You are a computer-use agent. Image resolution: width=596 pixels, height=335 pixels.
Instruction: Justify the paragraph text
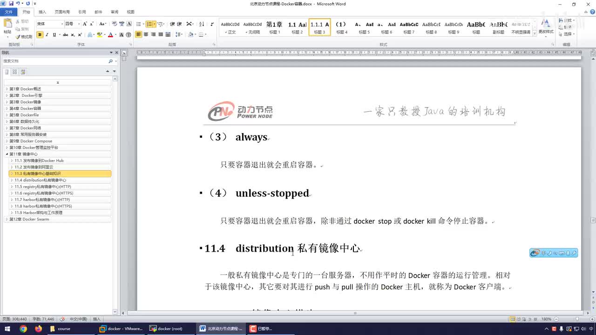pyautogui.click(x=161, y=35)
